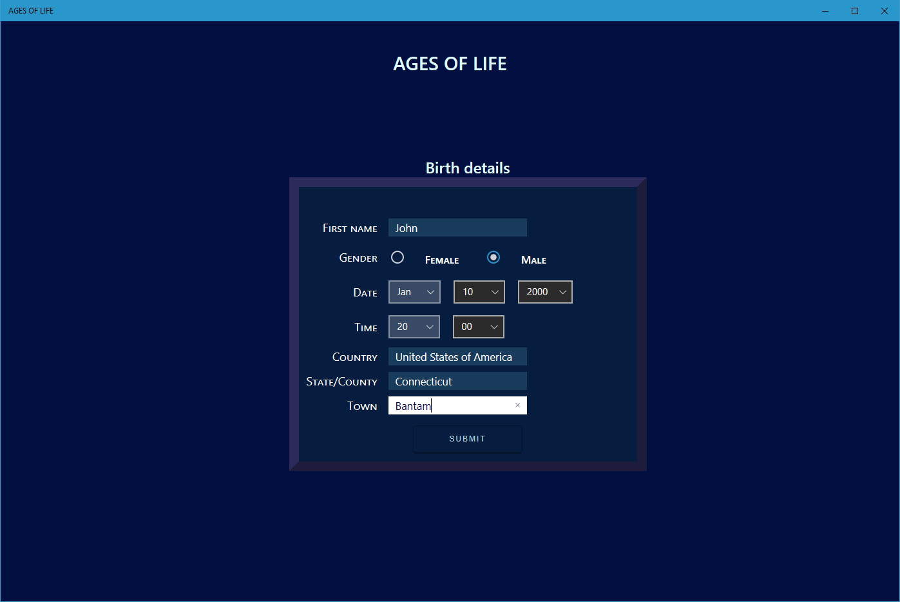Open the month dropdown chevron arrow
Screen dimensions: 900x602
click(x=430, y=291)
